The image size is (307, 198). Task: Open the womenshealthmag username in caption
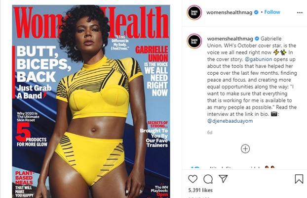tap(230, 39)
